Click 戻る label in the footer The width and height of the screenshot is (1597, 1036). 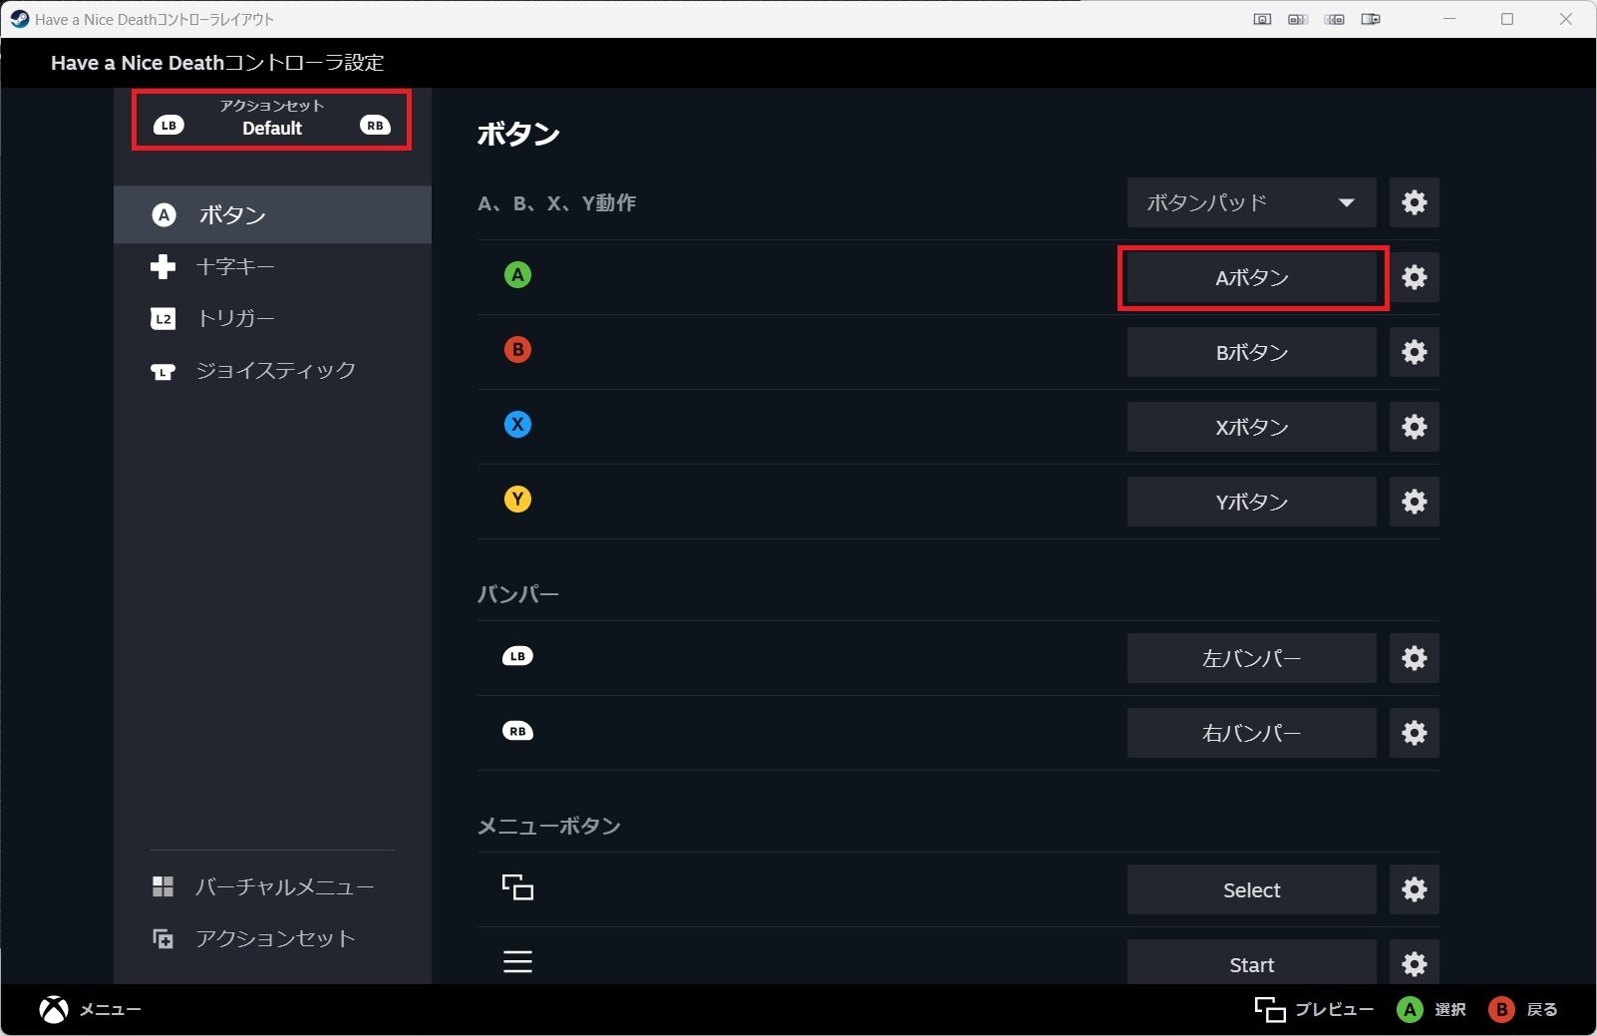tap(1542, 1010)
